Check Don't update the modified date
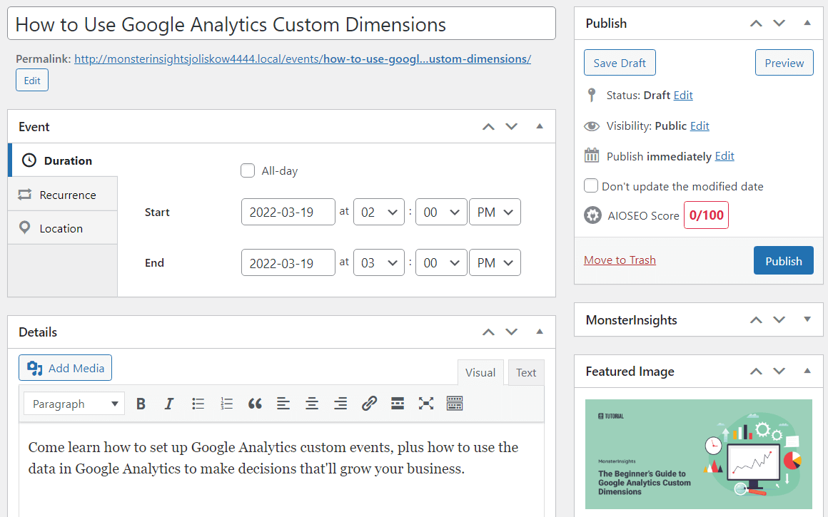The width and height of the screenshot is (828, 517). (591, 186)
